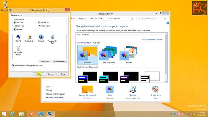Uncheck the User's Files checkbox
This screenshot has width=208, height=117.
15,26
